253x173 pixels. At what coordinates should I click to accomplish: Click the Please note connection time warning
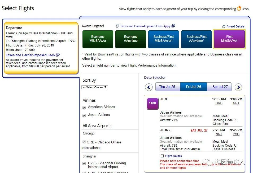(x=180, y=161)
